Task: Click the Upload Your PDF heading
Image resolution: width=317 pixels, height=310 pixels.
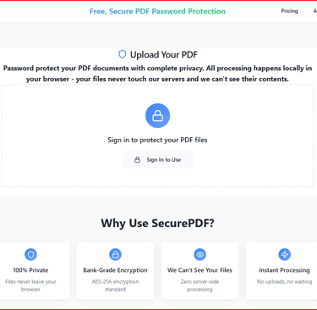Action: click(164, 54)
